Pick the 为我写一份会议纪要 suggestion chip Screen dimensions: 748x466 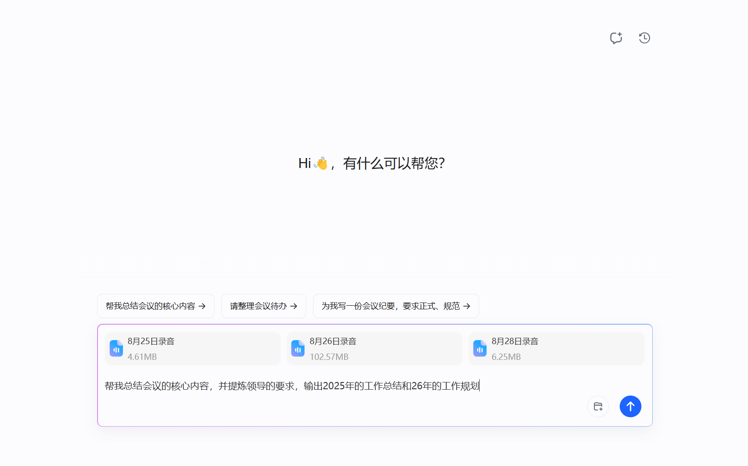390,306
